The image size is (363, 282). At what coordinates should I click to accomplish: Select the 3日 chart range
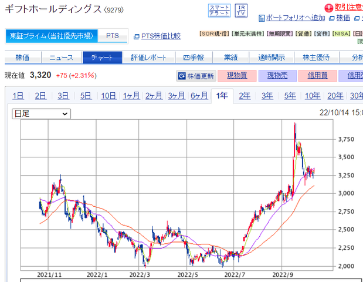click(63, 96)
